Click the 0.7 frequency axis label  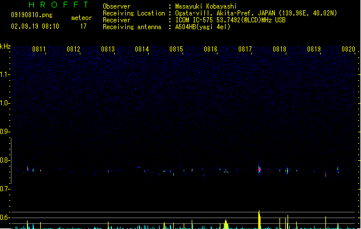click(5, 189)
